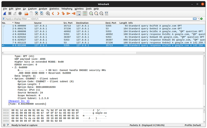The image size is (207, 128).
Task: Open the capture options gear icon
Action: click(20, 14)
